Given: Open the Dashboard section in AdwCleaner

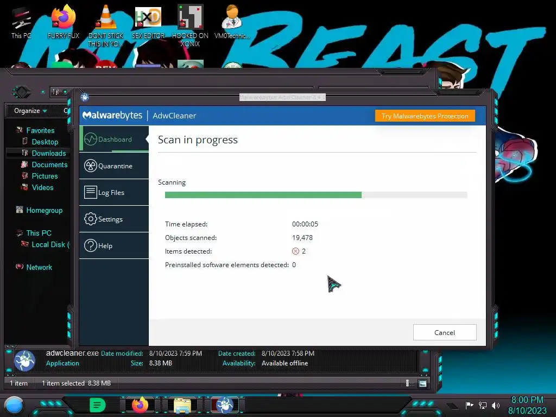Looking at the screenshot, I should (x=114, y=139).
